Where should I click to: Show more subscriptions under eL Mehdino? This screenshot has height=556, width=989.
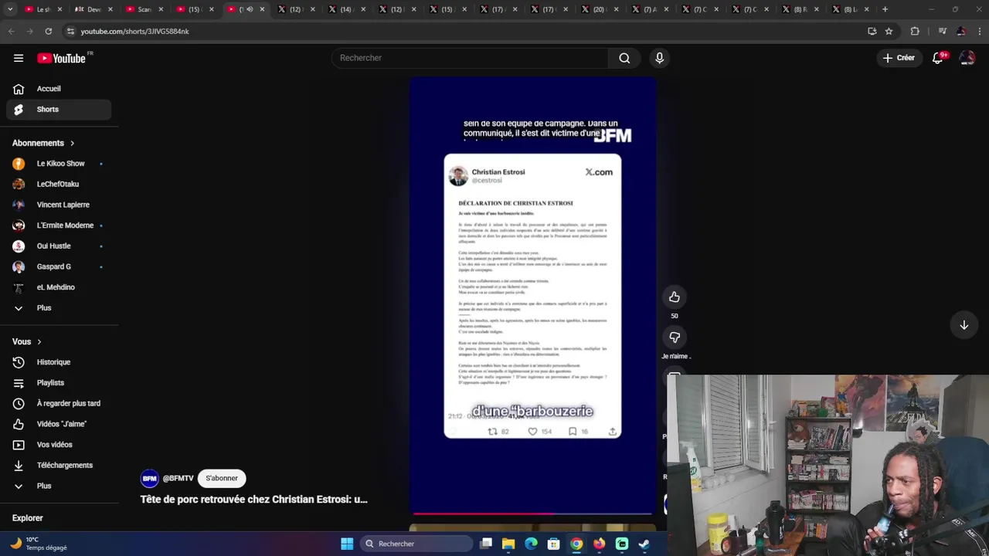click(59, 308)
